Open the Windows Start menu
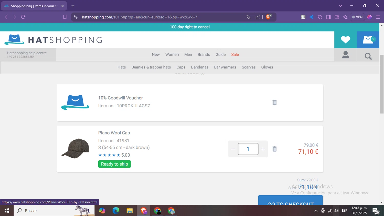 (7, 211)
